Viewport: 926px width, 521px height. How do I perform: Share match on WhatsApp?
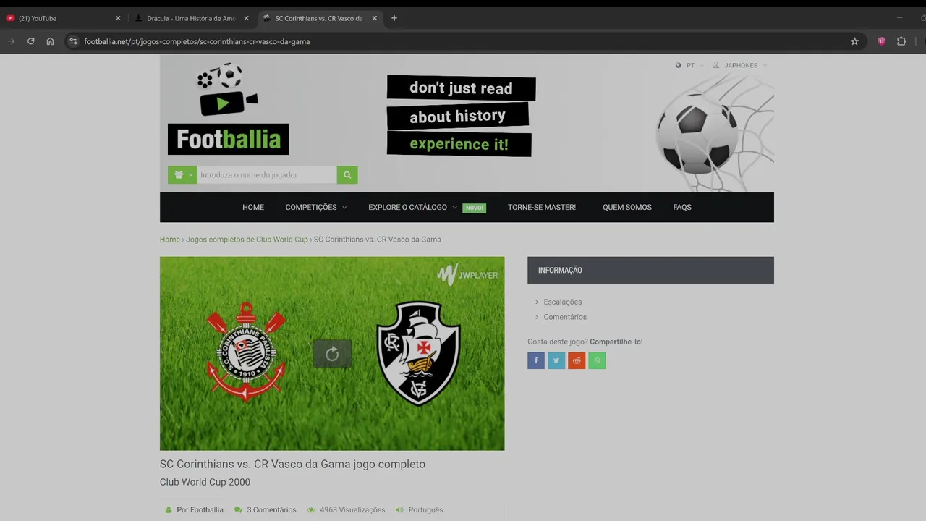[597, 360]
